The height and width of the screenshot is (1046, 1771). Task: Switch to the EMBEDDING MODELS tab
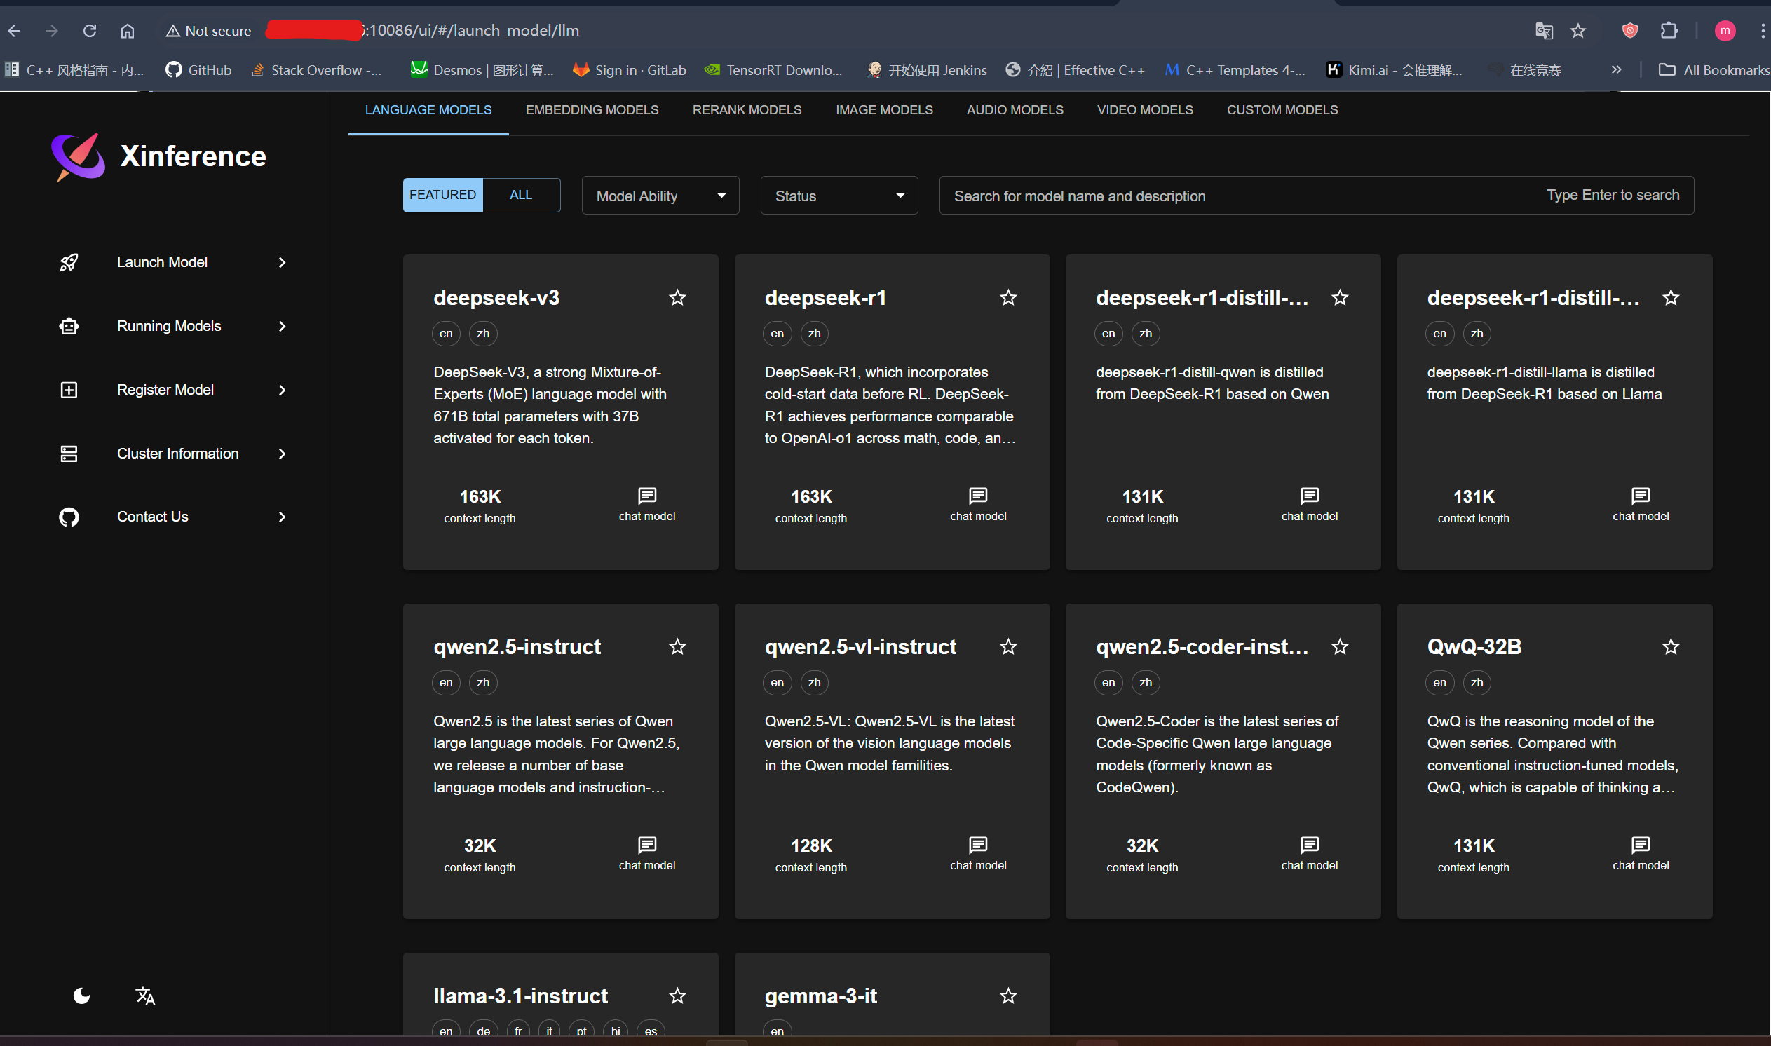click(592, 110)
